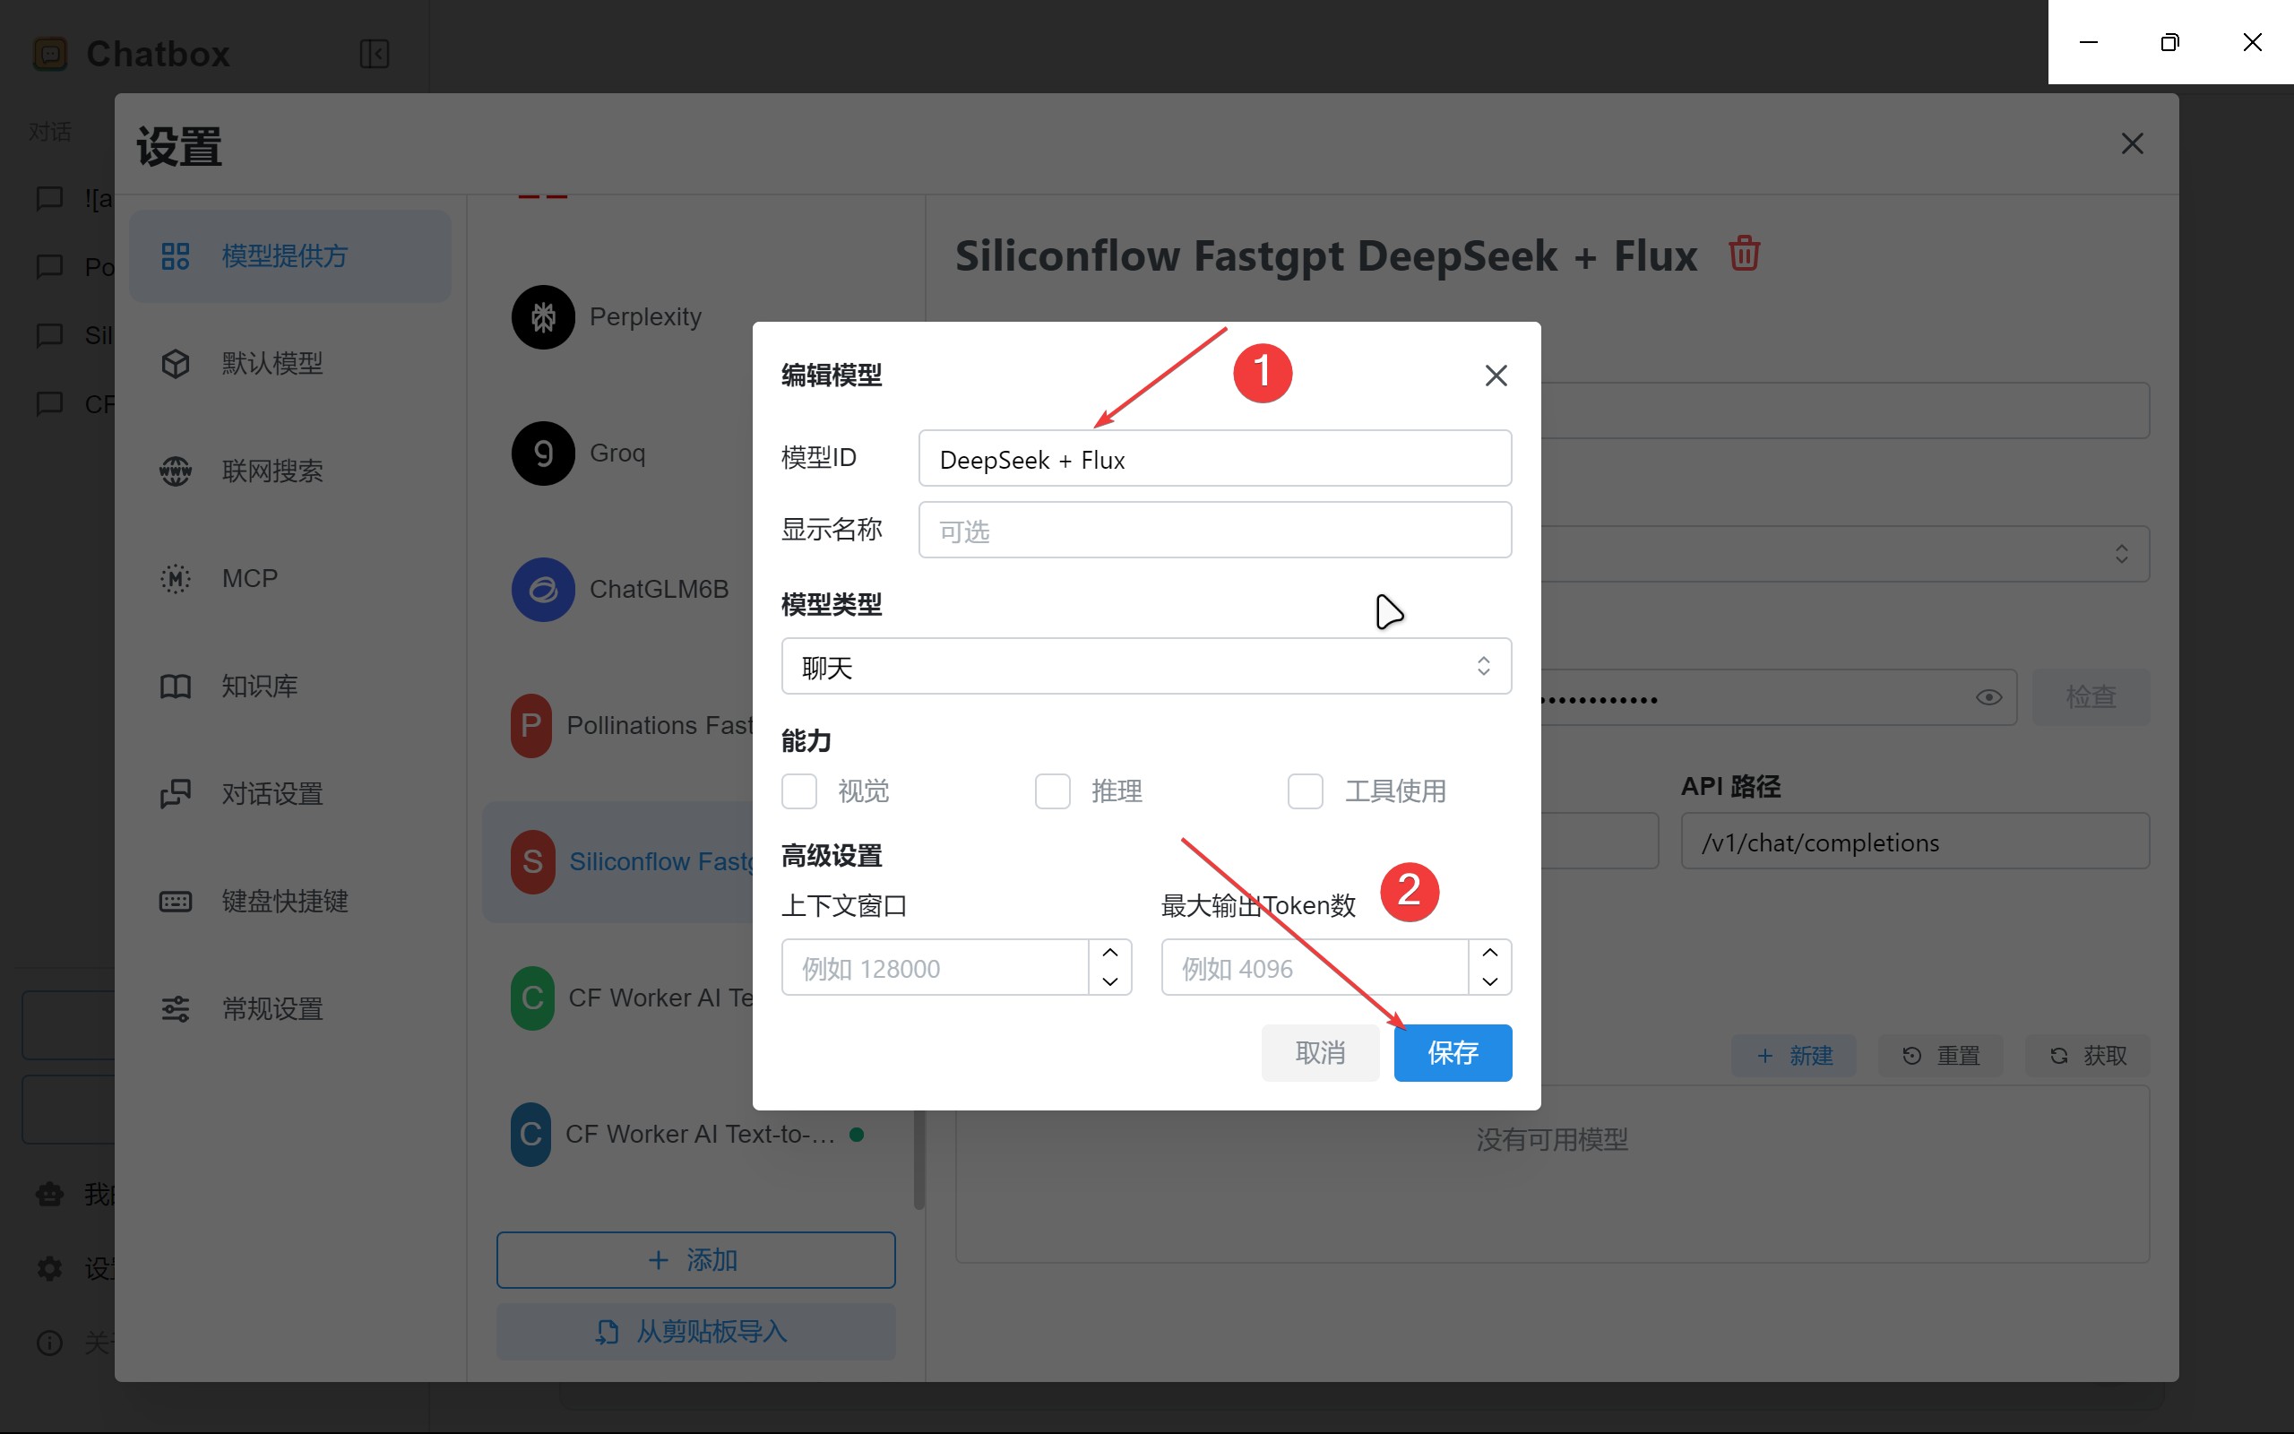Screen dimensions: 2294x1434
Task: Collapse the sidebar with the arrow icon
Action: click(x=374, y=53)
